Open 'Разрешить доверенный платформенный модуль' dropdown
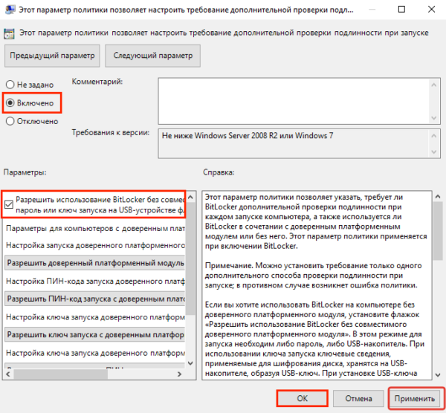The height and width of the screenshot is (413, 446). pos(95,263)
